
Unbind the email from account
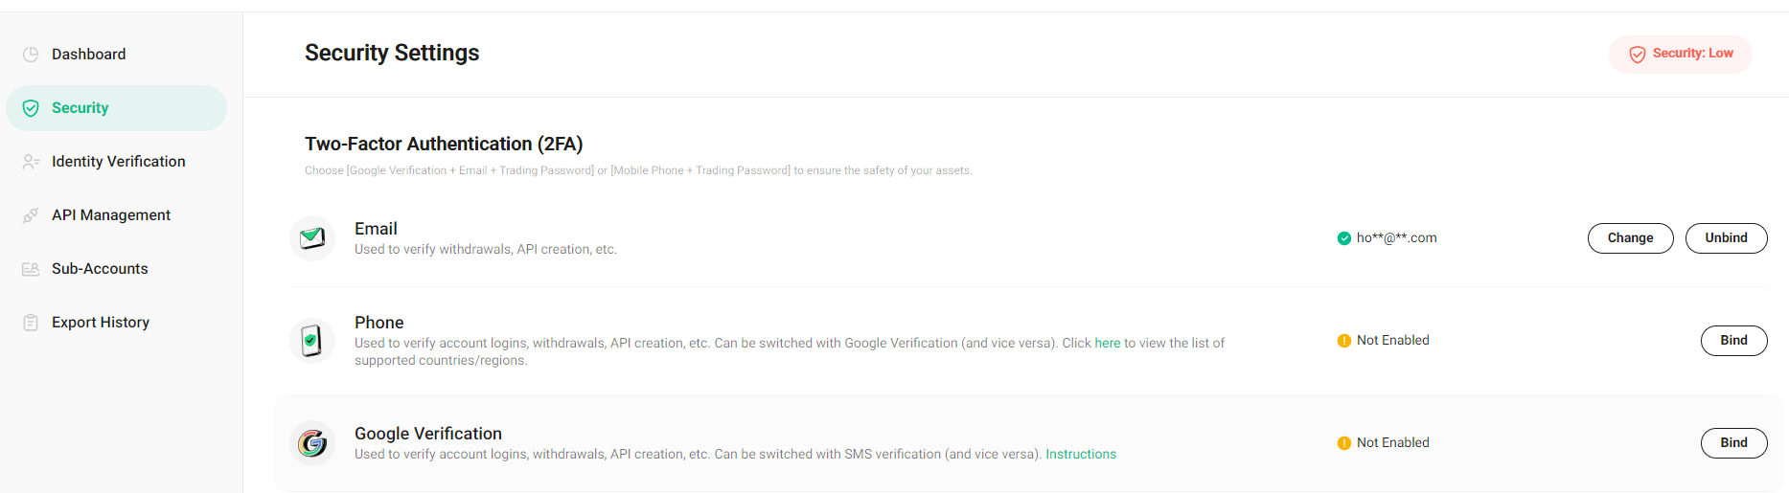click(x=1726, y=238)
